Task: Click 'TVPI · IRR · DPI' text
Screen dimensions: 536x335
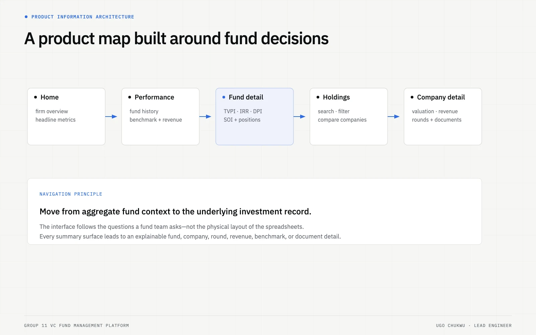Action: 243,111
